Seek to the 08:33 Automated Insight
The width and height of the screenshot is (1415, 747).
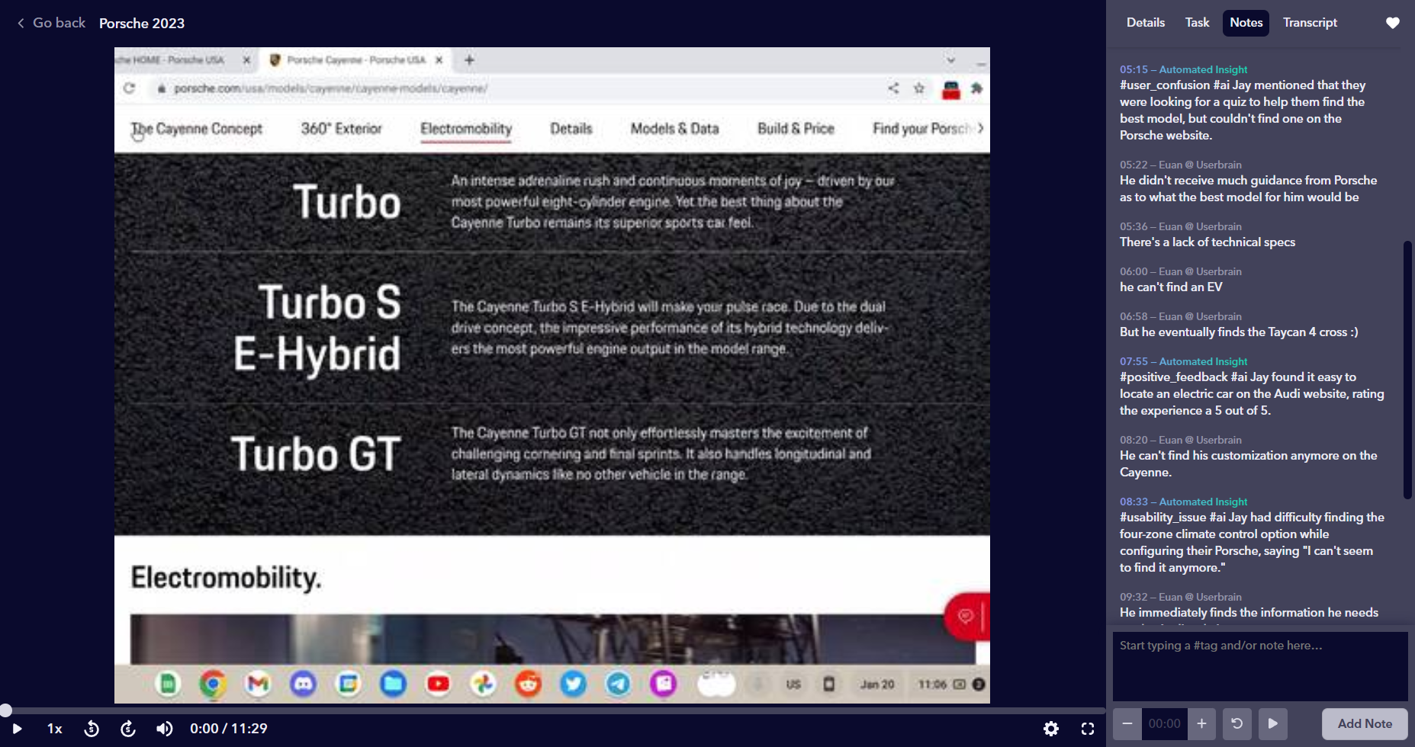1134,502
